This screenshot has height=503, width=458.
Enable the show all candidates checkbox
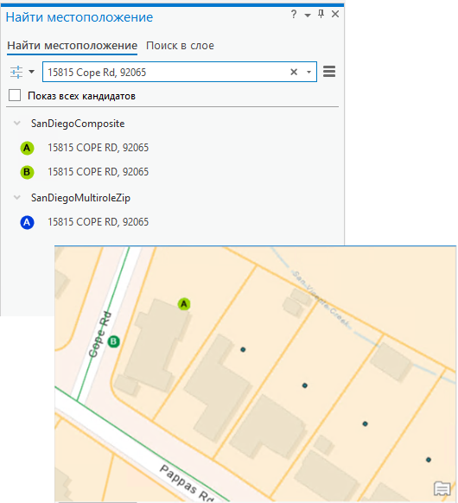click(15, 95)
